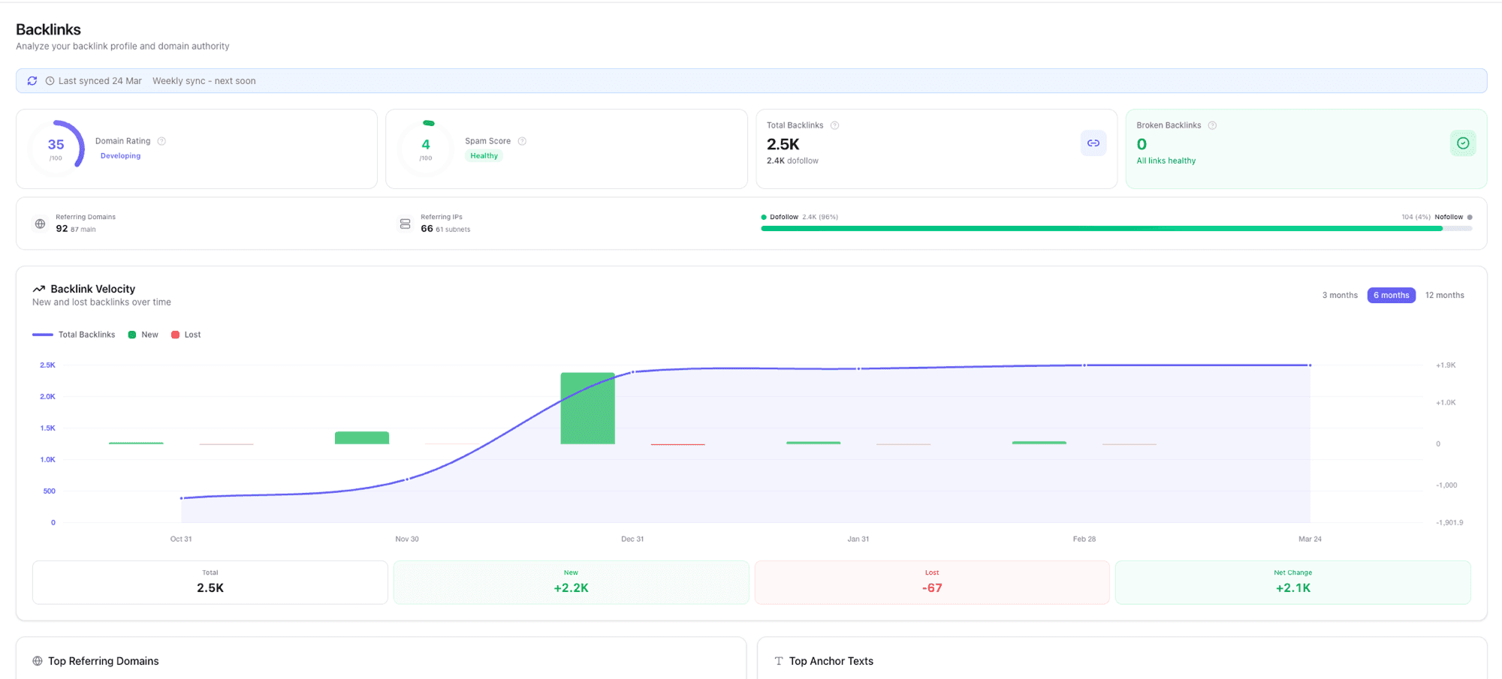The width and height of the screenshot is (1502, 679).
Task: Select the 3 months time range
Action: (x=1339, y=295)
